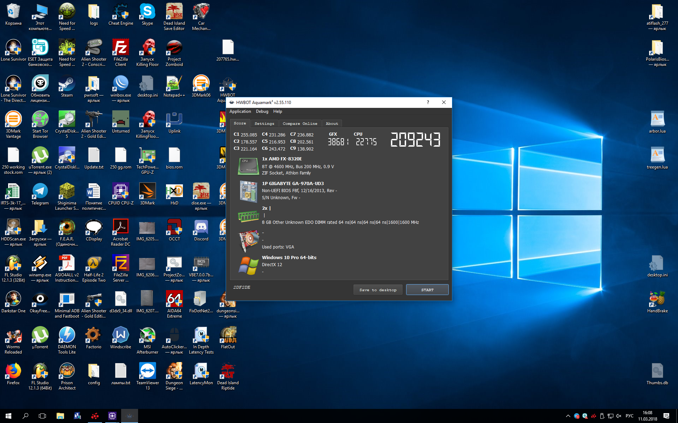Select the TechPowerUp GPU-Z icon
This screenshot has width=678, height=423.
[147, 161]
